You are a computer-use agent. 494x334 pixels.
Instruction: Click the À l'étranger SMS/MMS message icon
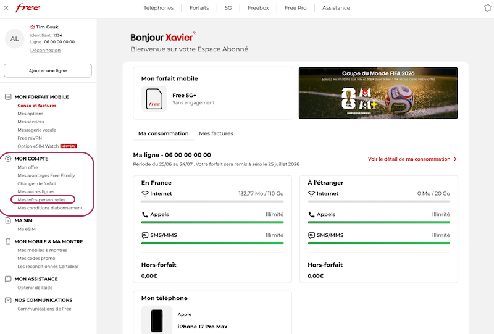(311, 235)
